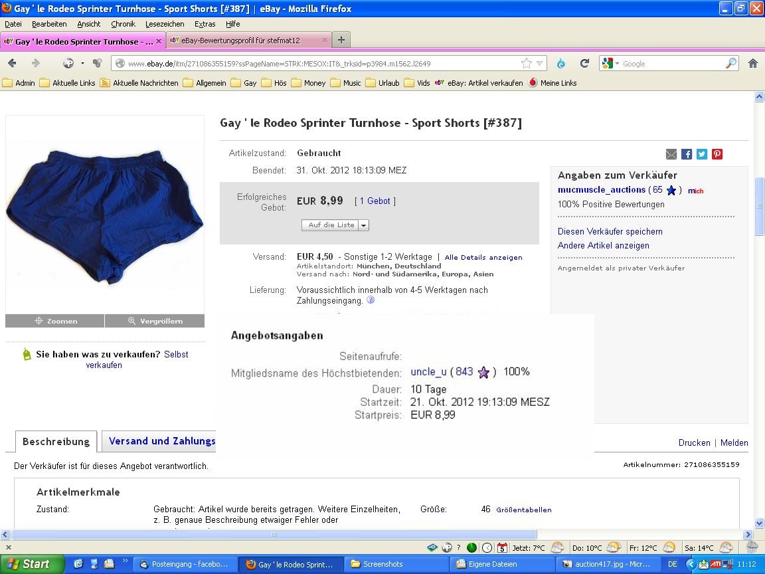
Task: Open the URL bar history dropdown
Action: [x=540, y=64]
